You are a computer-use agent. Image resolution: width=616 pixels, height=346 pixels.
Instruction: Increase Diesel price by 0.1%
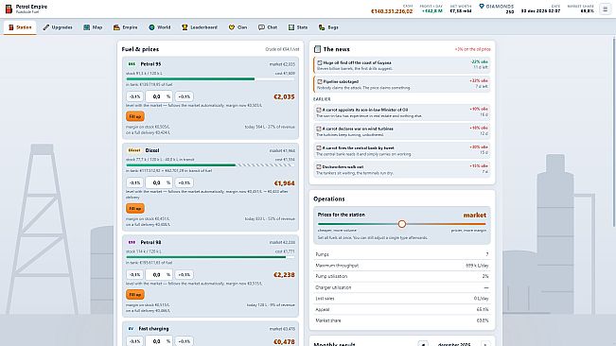pos(184,182)
